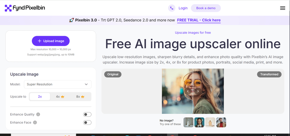Click the Transformed label badge
The height and width of the screenshot is (136, 290).
(269, 75)
